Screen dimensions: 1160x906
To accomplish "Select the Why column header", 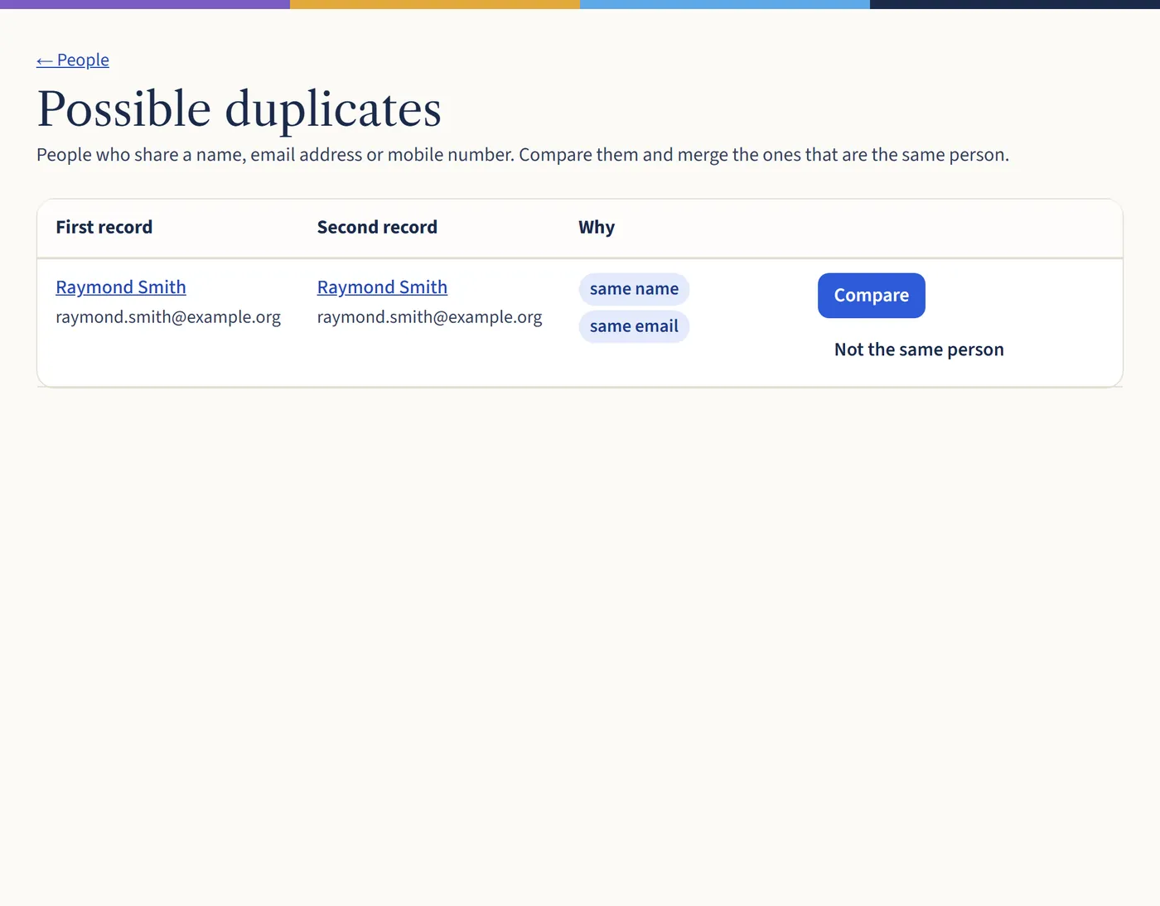I will point(597,227).
